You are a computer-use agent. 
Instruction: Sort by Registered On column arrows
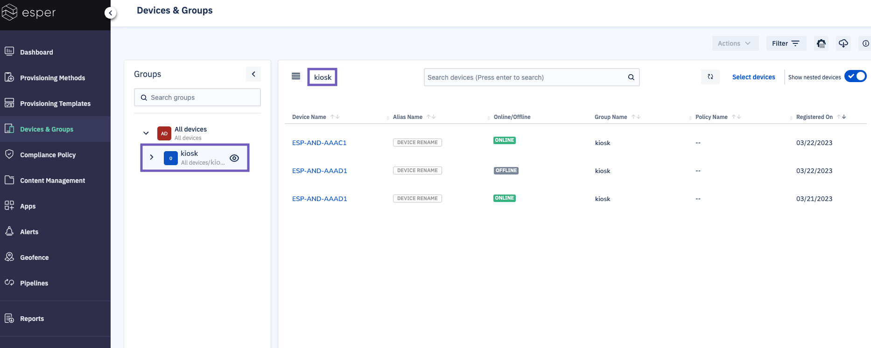[x=841, y=117]
